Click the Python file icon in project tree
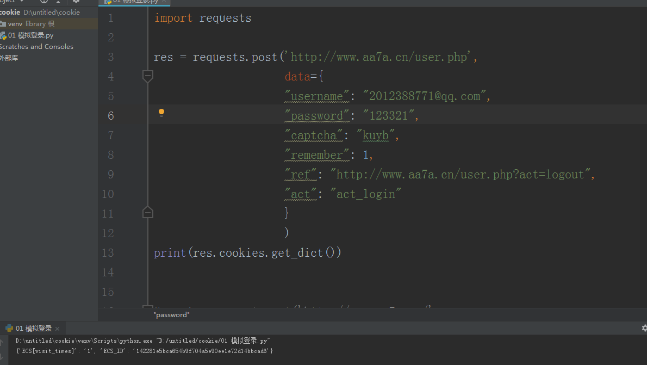 pyautogui.click(x=3, y=35)
